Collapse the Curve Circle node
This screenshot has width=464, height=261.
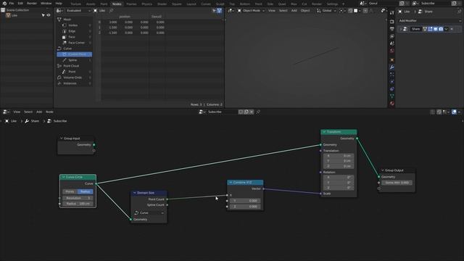click(63, 177)
